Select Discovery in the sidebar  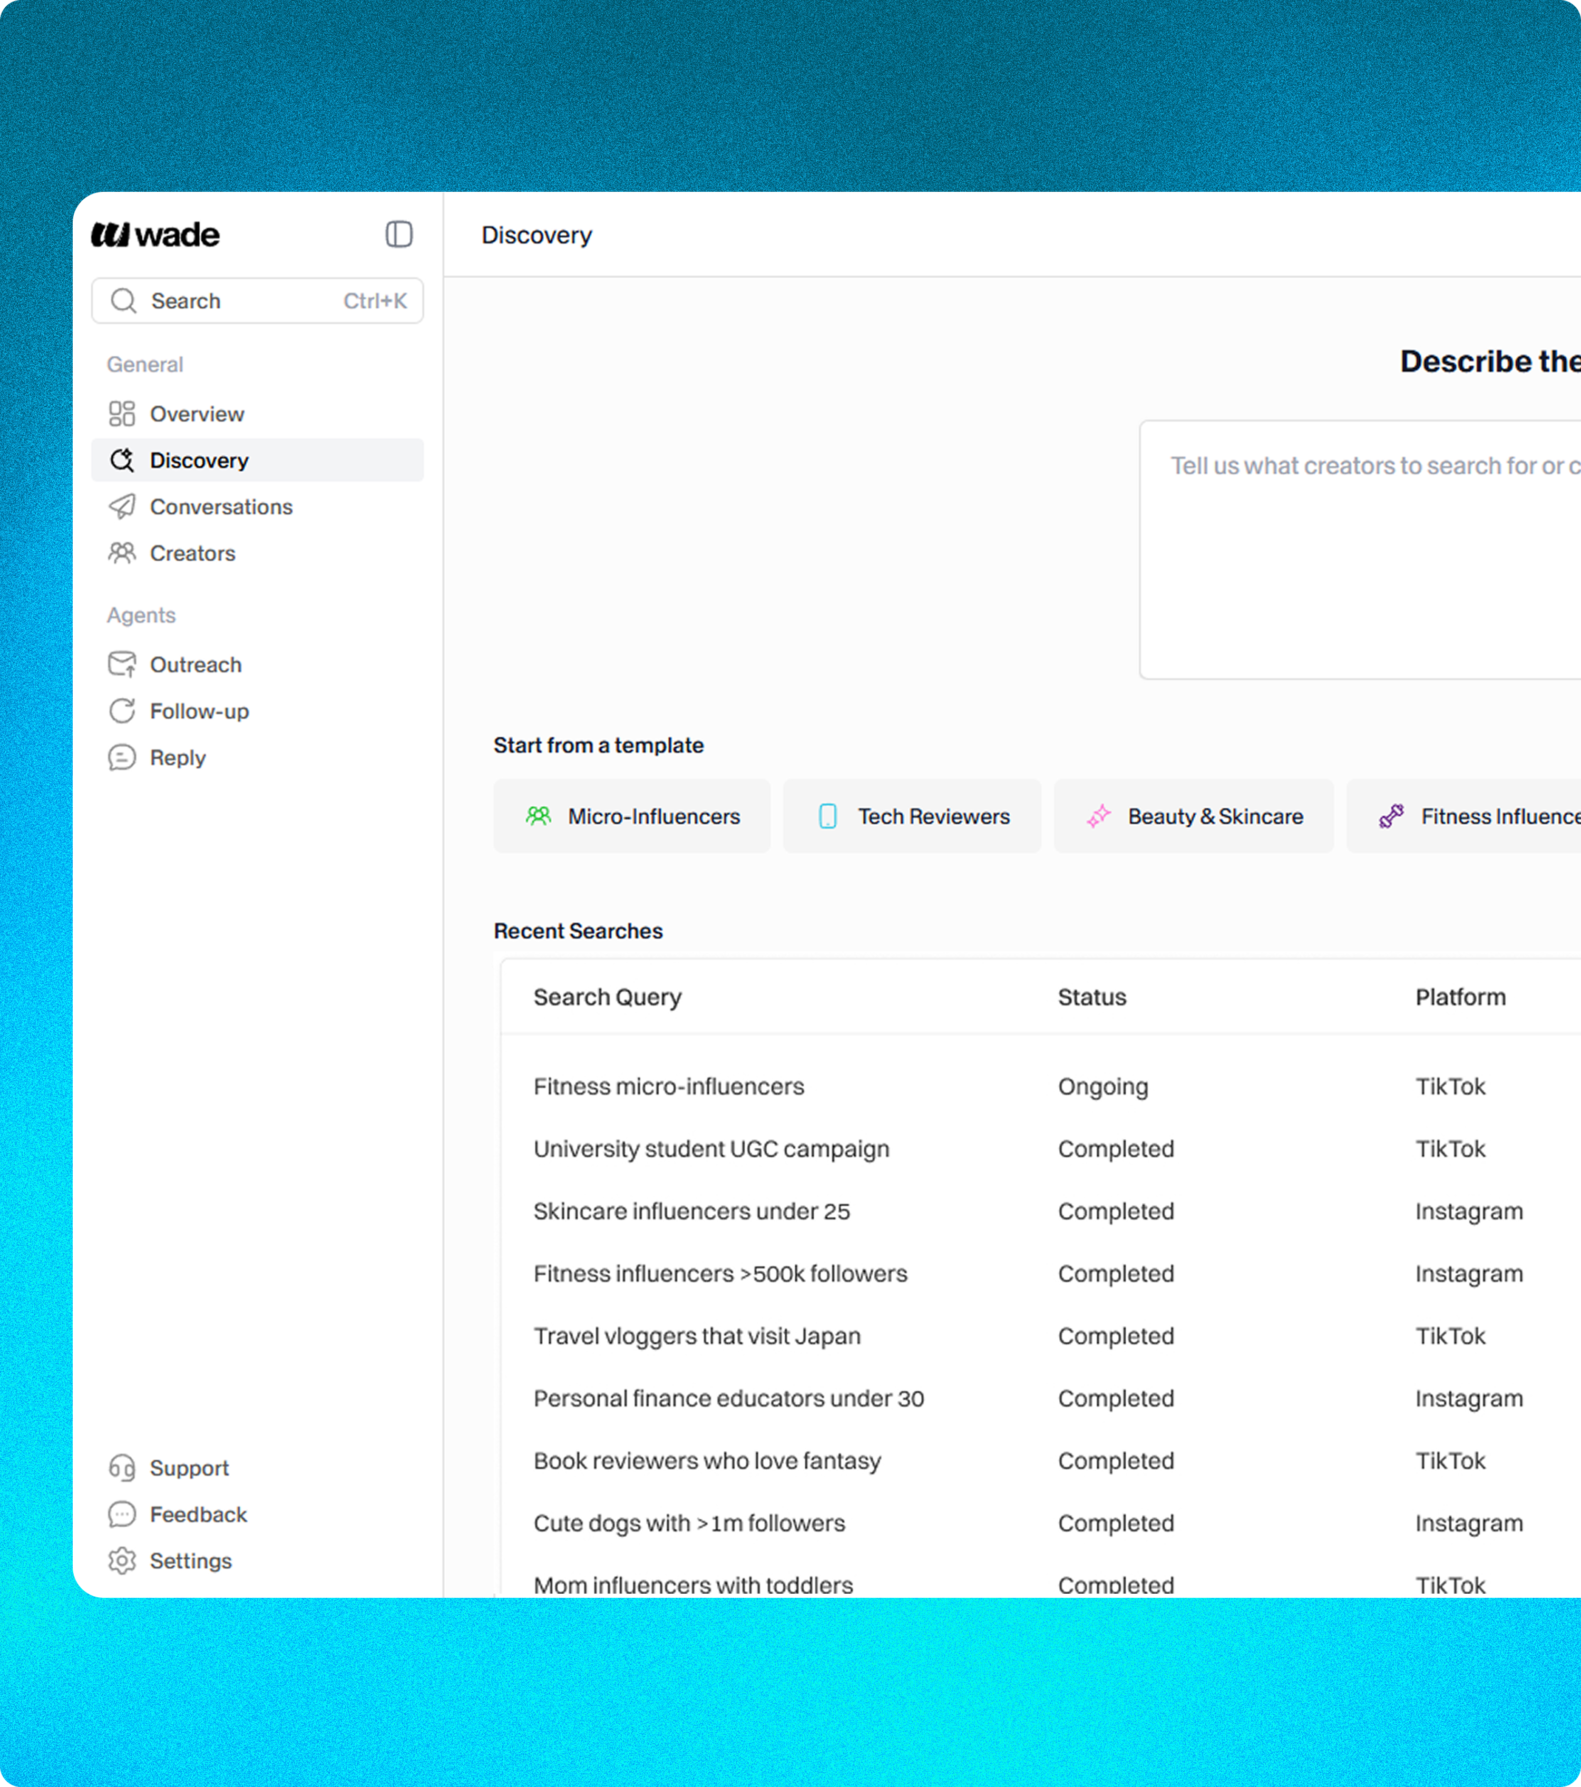[199, 460]
